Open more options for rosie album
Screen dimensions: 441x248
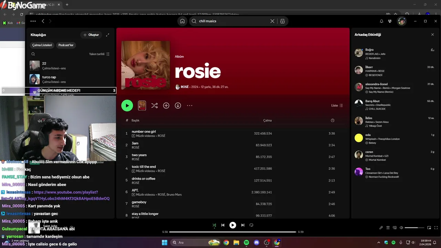coord(189,106)
